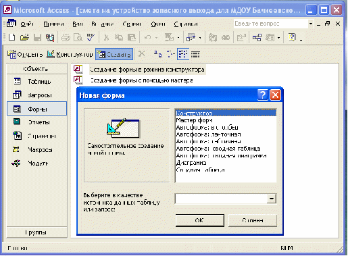Screen dimensions: 348x256
Task: Click the Paste clipboard icon
Action: coord(132,37)
